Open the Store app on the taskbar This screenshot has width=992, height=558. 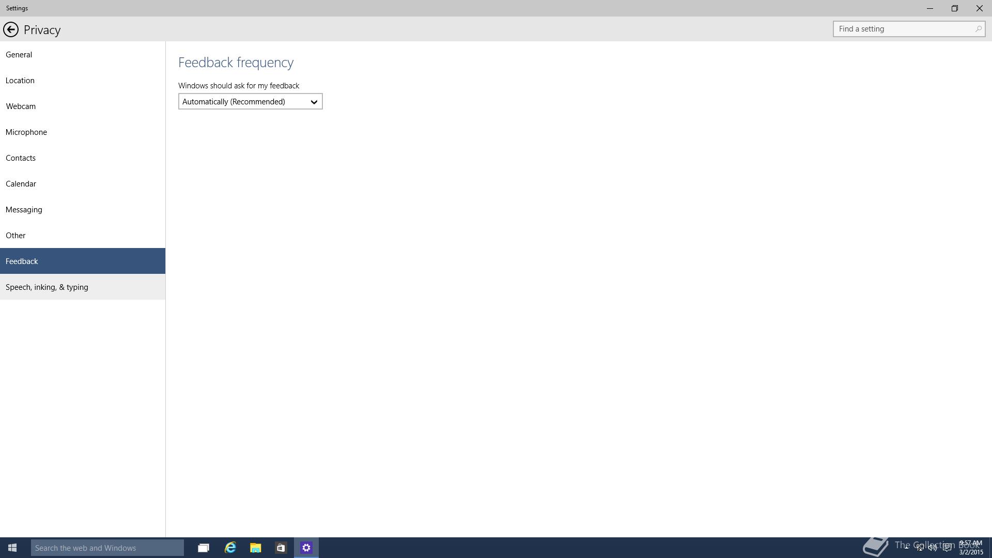click(x=281, y=548)
